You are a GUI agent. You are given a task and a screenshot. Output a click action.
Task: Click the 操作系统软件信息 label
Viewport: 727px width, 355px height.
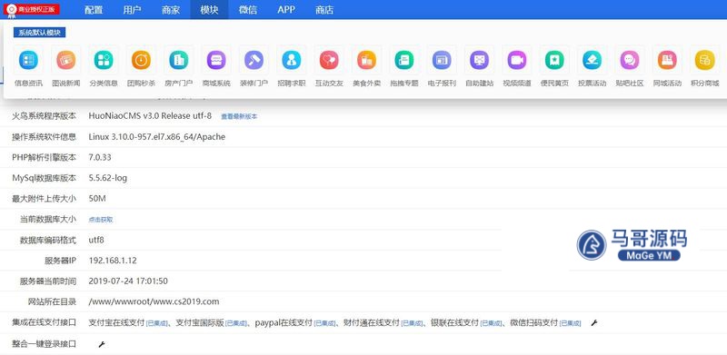point(44,137)
